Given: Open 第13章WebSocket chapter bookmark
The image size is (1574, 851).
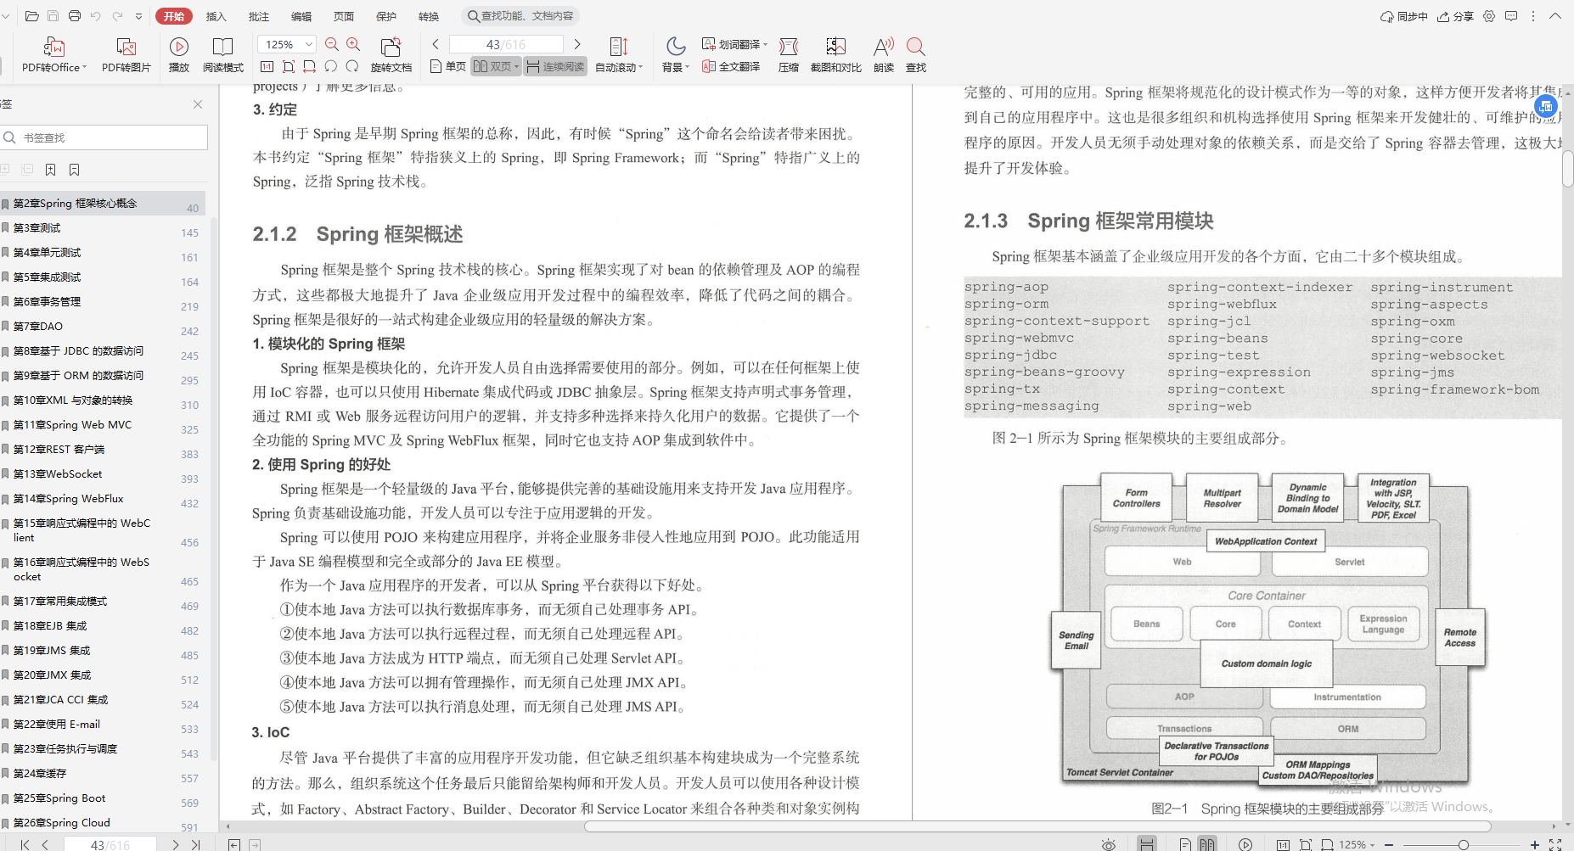Looking at the screenshot, I should point(59,473).
